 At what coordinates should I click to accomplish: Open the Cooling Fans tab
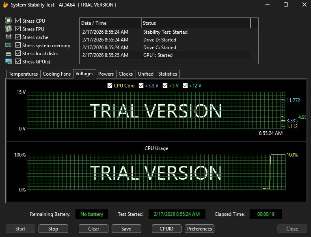tap(57, 74)
